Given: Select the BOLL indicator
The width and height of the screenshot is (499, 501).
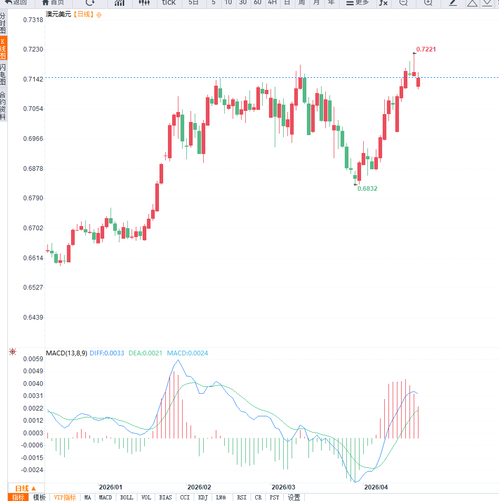Looking at the screenshot, I should 126,497.
